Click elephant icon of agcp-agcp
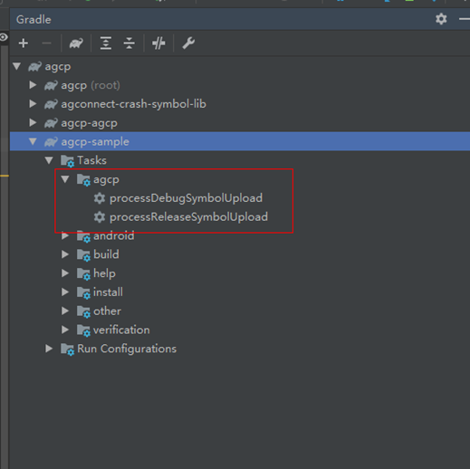This screenshot has width=470, height=469. click(51, 123)
